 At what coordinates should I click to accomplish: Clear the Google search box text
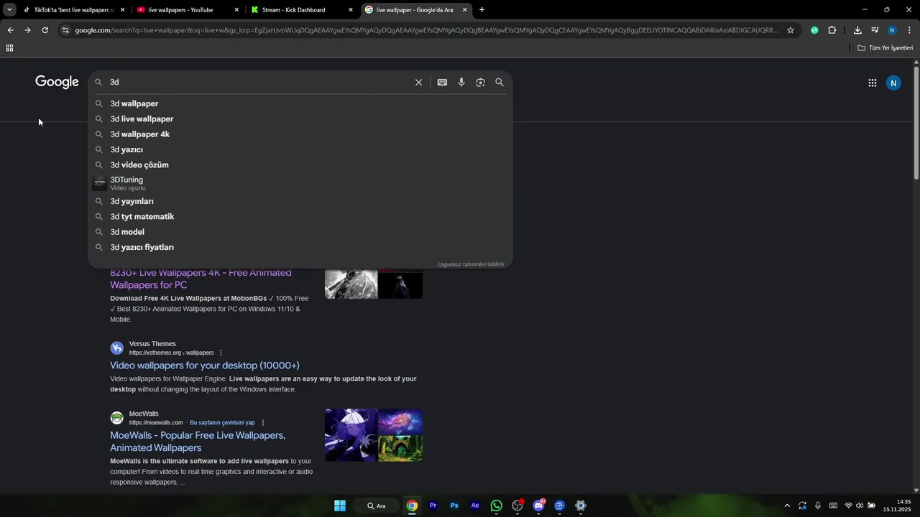418,83
